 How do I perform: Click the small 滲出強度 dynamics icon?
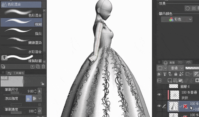click(x=40, y=105)
